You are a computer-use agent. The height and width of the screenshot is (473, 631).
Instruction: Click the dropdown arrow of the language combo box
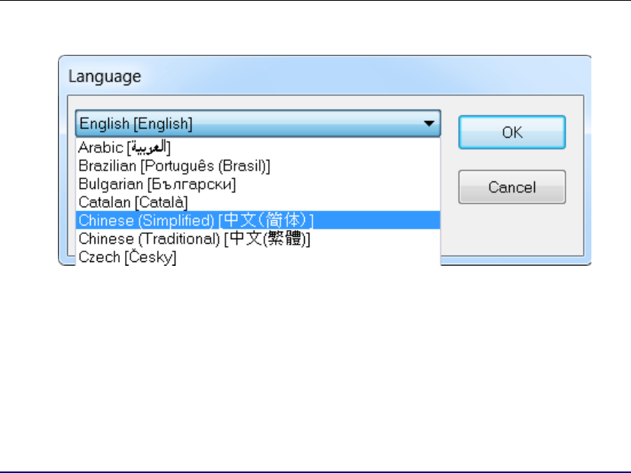click(430, 123)
